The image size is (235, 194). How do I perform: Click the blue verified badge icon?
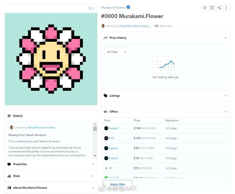pyautogui.click(x=128, y=7)
